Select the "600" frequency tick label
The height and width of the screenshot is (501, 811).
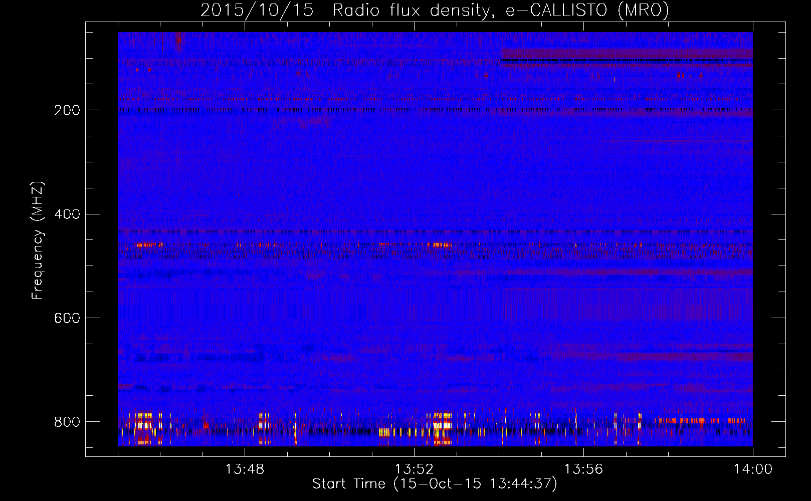pos(67,319)
